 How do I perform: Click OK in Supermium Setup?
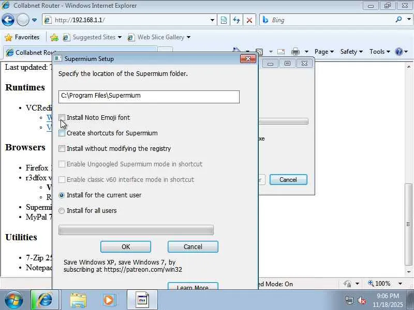pos(126,247)
